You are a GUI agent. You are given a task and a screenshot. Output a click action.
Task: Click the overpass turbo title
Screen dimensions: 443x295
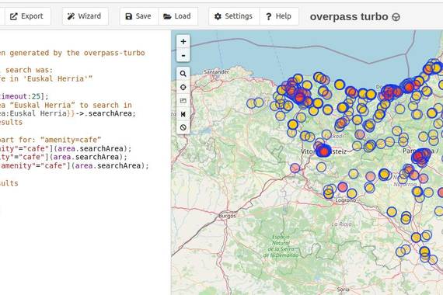(349, 16)
